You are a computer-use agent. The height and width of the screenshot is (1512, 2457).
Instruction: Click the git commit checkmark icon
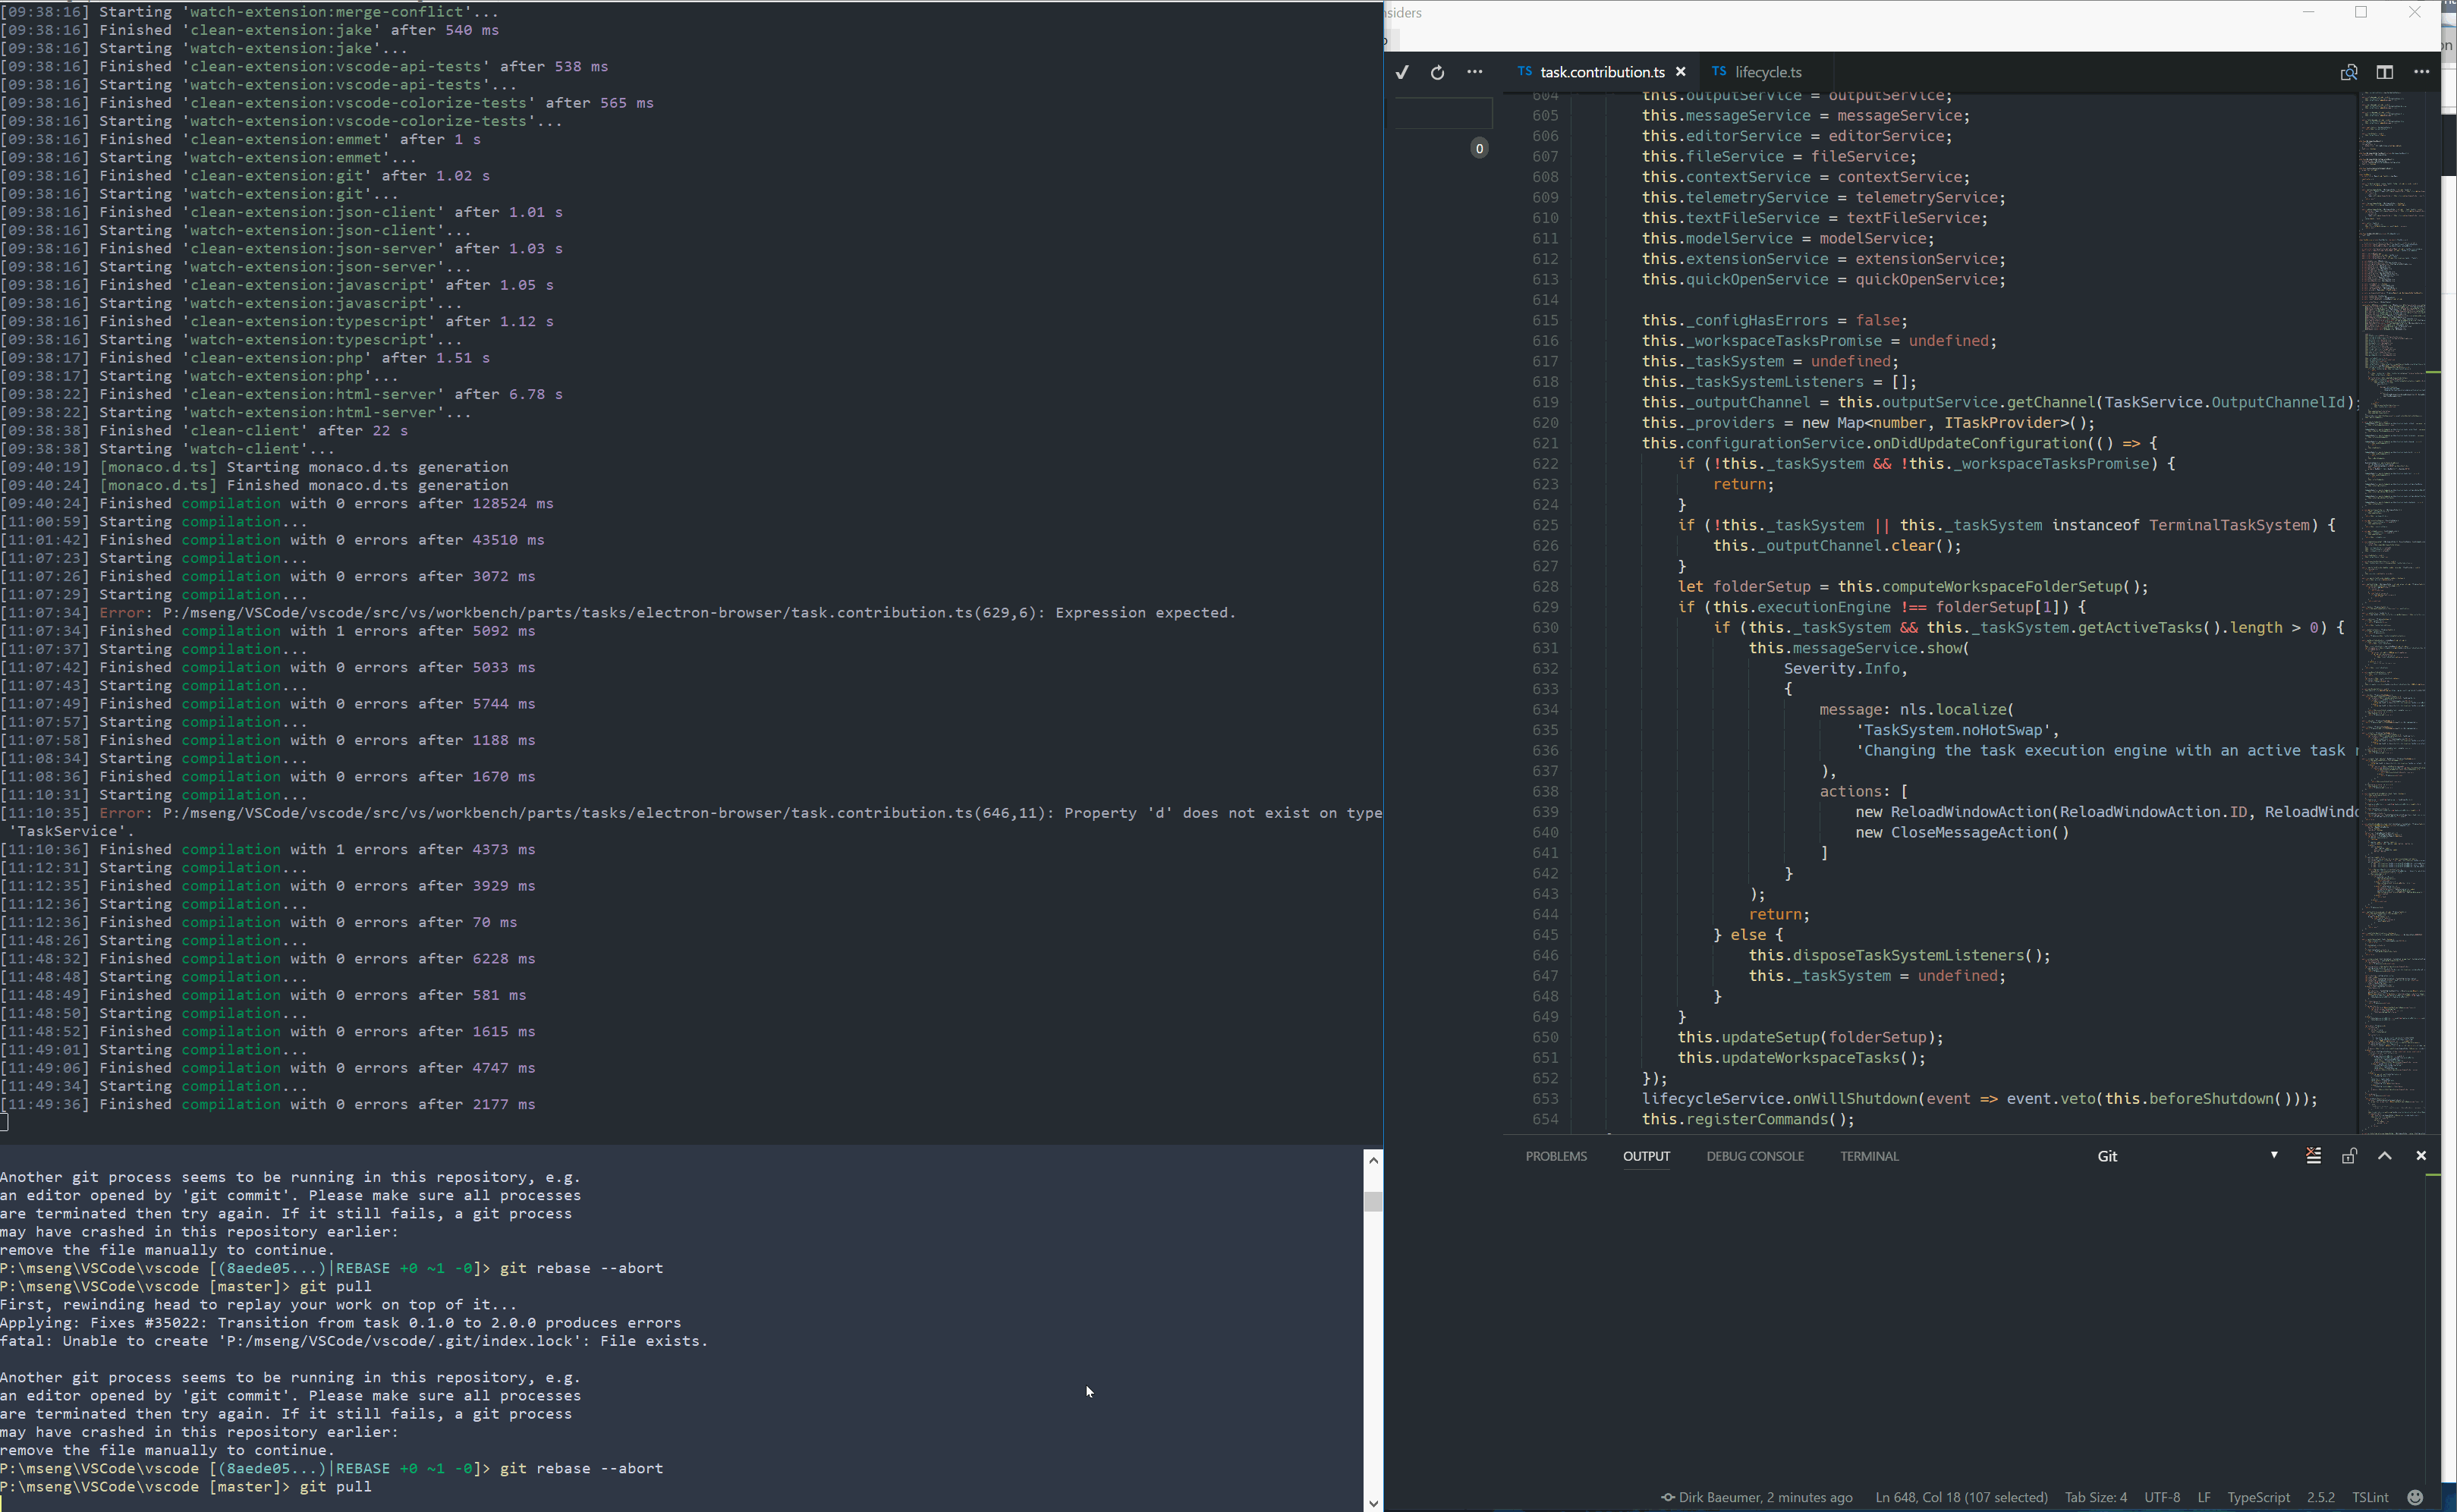[x=1402, y=72]
